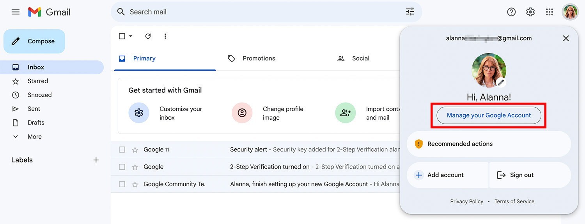Click the Customize your inbox gear icon

(139, 113)
